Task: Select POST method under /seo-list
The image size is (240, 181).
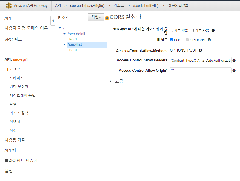Action: point(73,50)
